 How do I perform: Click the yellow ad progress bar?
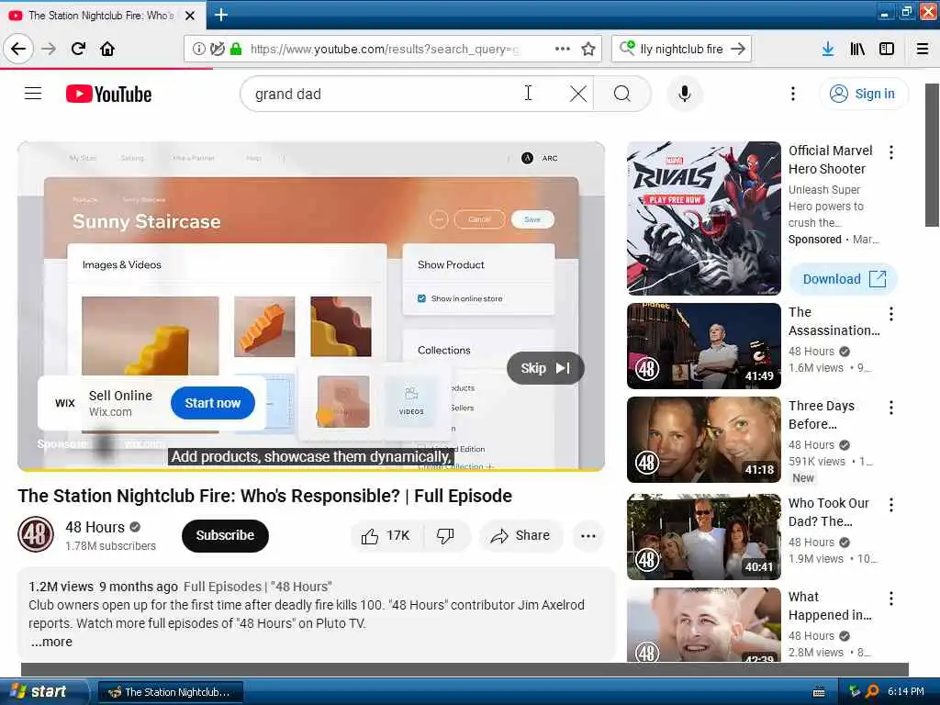[310, 469]
